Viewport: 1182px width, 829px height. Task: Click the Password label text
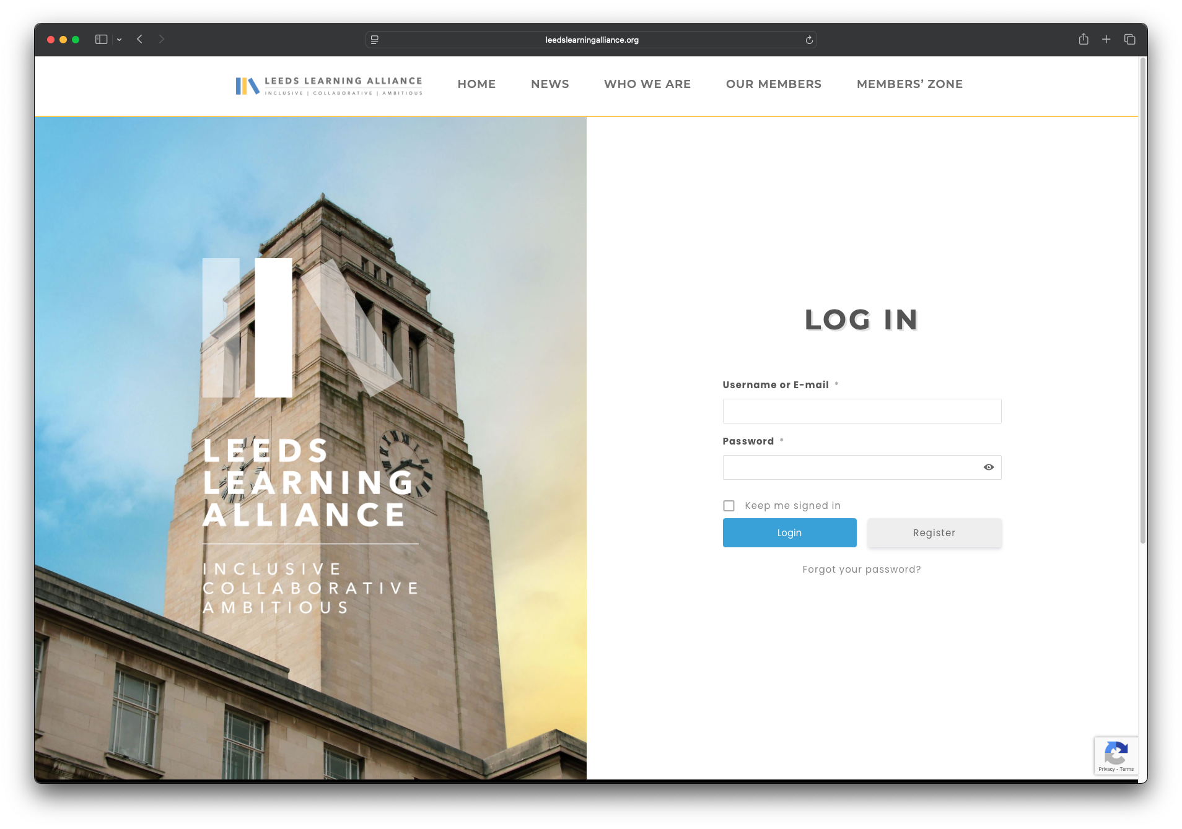(748, 441)
